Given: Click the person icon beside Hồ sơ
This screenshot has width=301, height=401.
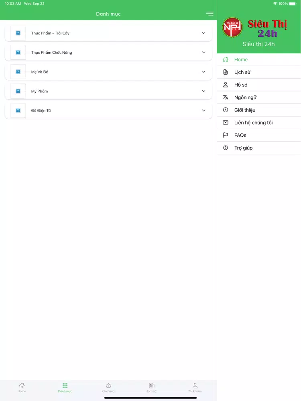Looking at the screenshot, I should 226,85.
